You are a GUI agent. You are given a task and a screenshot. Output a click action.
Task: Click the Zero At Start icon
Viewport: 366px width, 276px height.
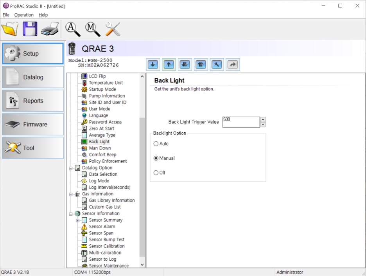tap(84, 128)
